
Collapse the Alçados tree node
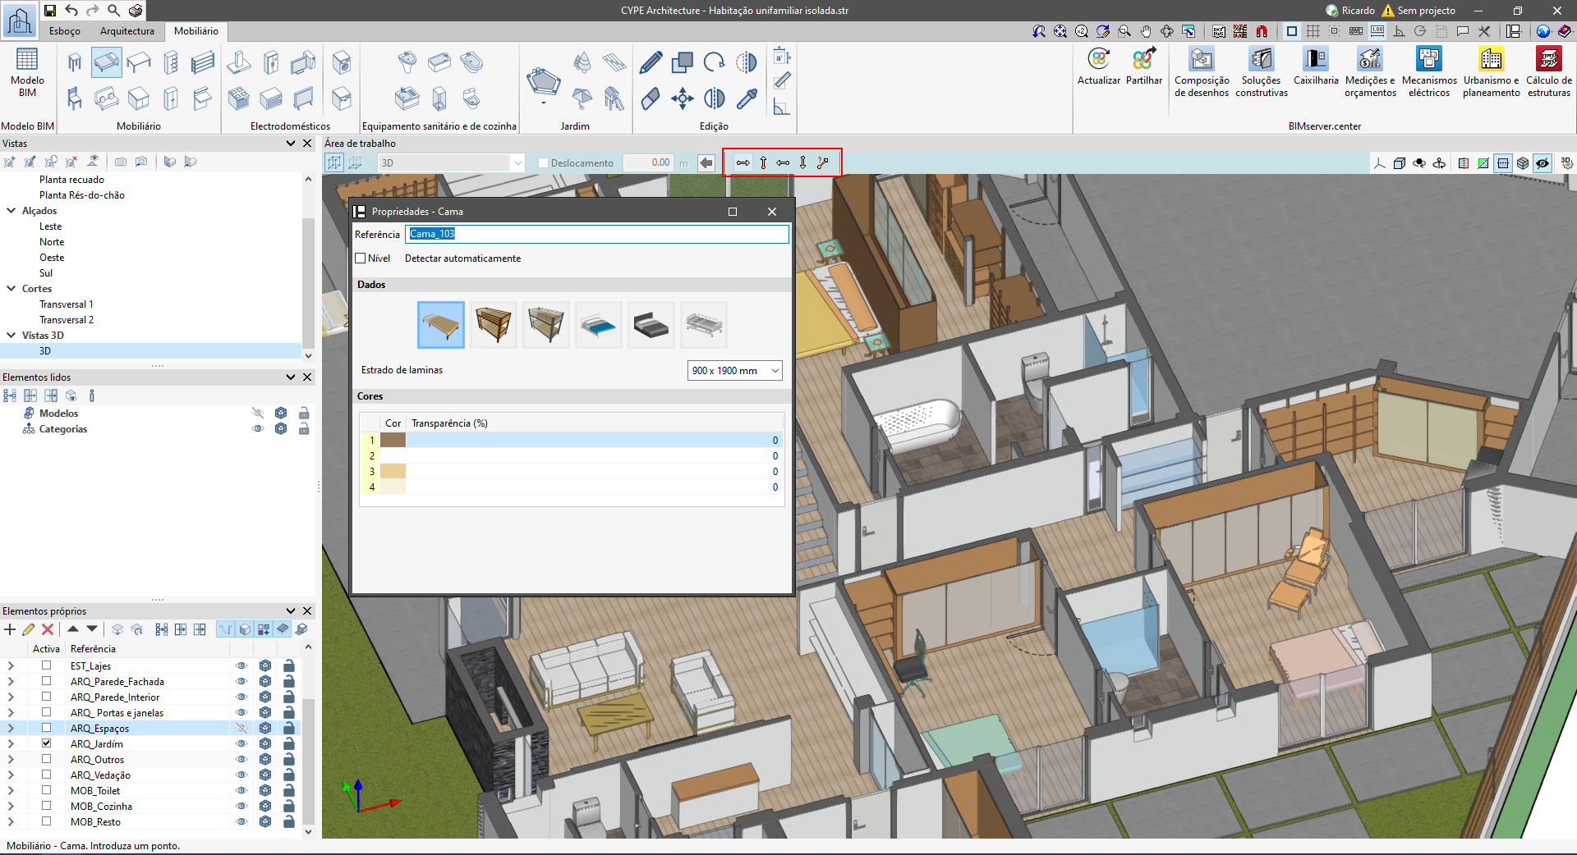11,211
